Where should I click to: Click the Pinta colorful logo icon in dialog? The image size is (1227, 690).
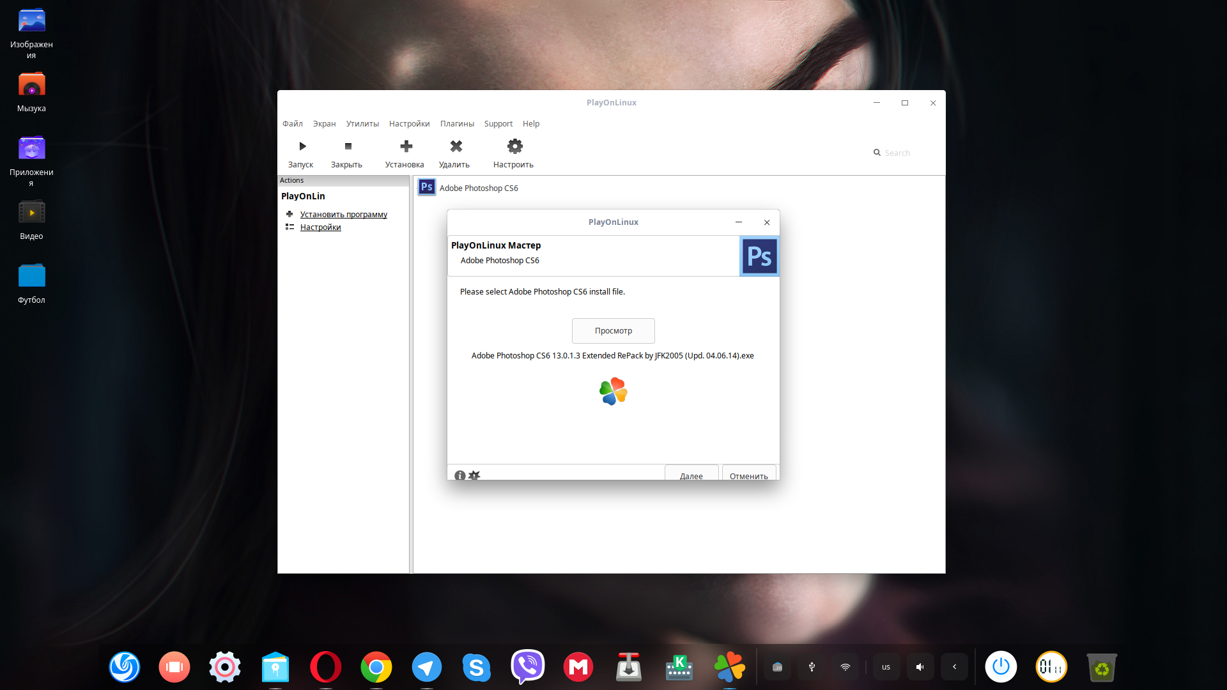click(613, 390)
